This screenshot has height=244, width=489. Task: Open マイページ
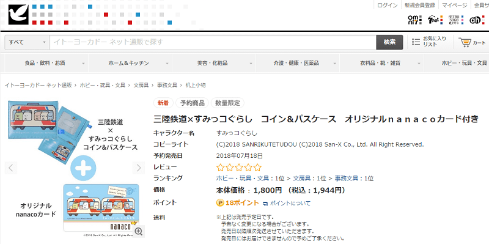click(455, 6)
